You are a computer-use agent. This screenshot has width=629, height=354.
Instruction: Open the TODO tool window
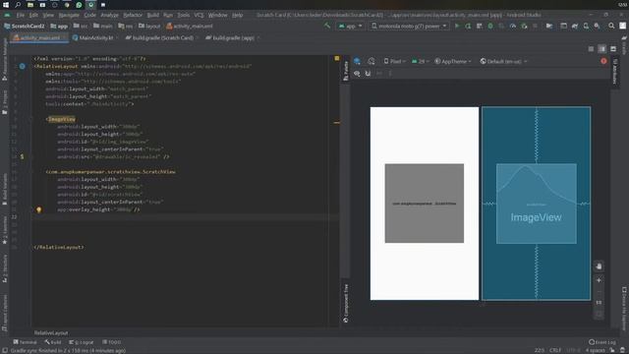click(x=111, y=342)
